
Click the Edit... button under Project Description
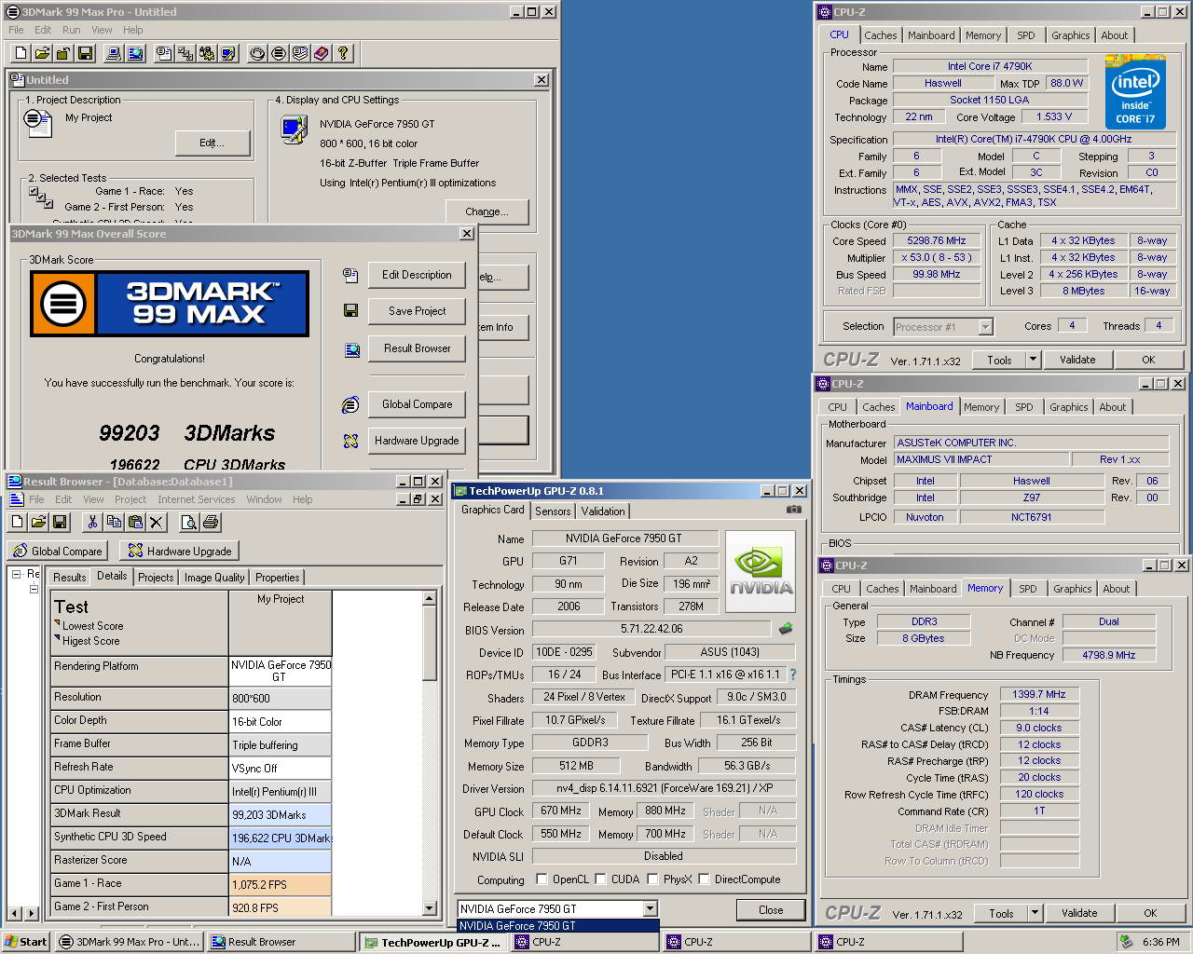(213, 143)
